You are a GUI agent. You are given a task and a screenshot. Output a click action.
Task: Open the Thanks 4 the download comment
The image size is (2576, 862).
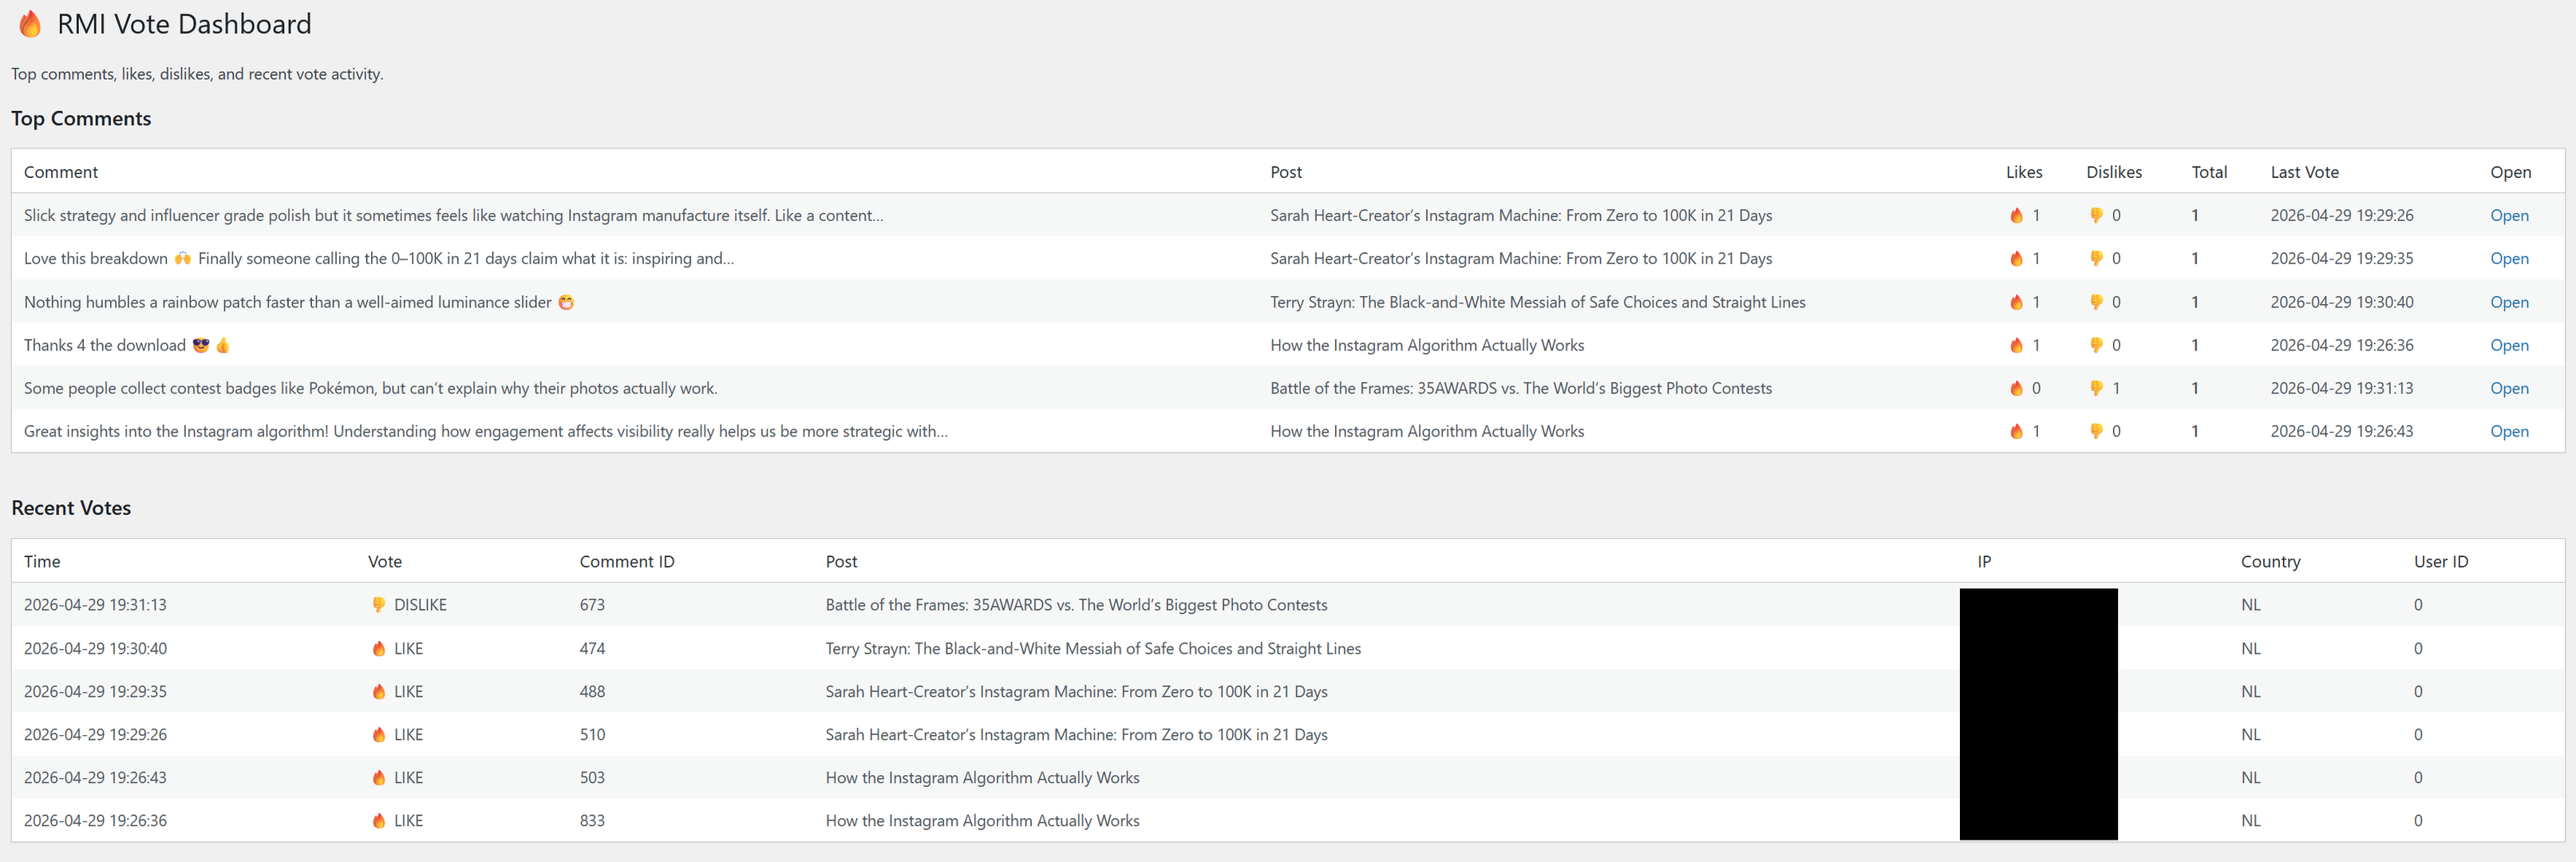2508,346
